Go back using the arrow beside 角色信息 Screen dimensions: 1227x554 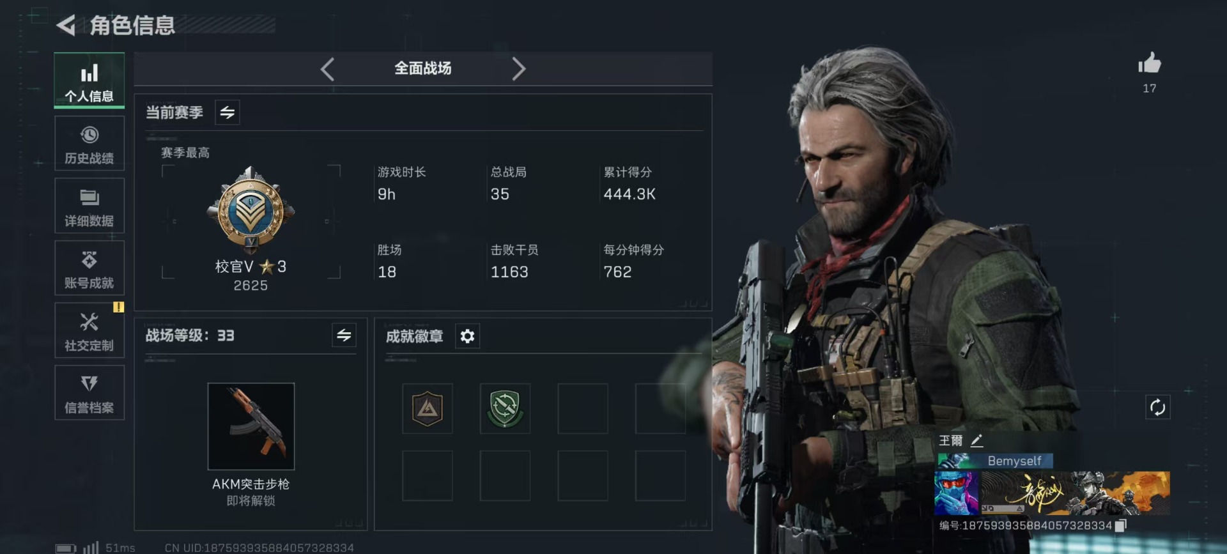[x=66, y=26]
